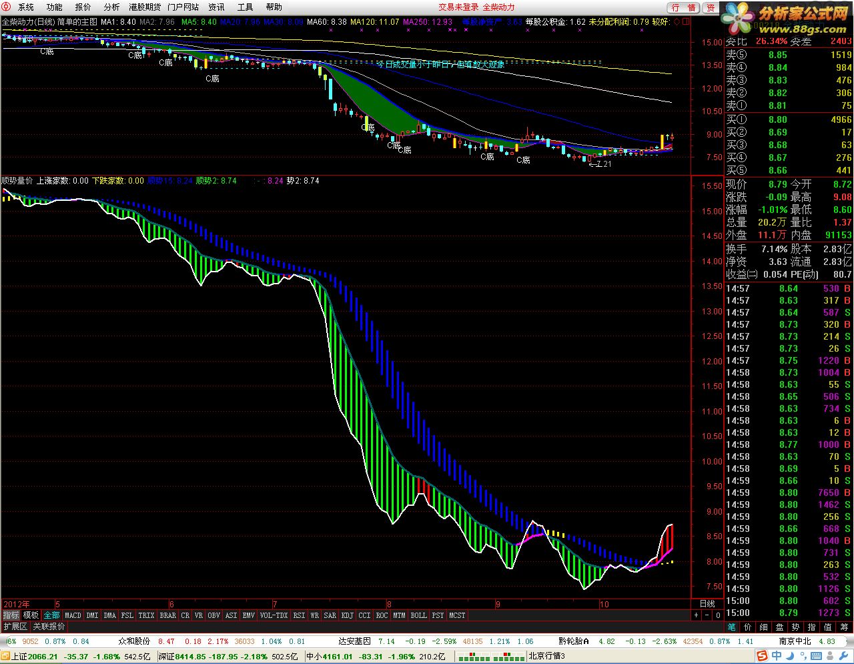This screenshot has width=854, height=664.
Task: Switch the indicator to PSY
Action: 438,615
